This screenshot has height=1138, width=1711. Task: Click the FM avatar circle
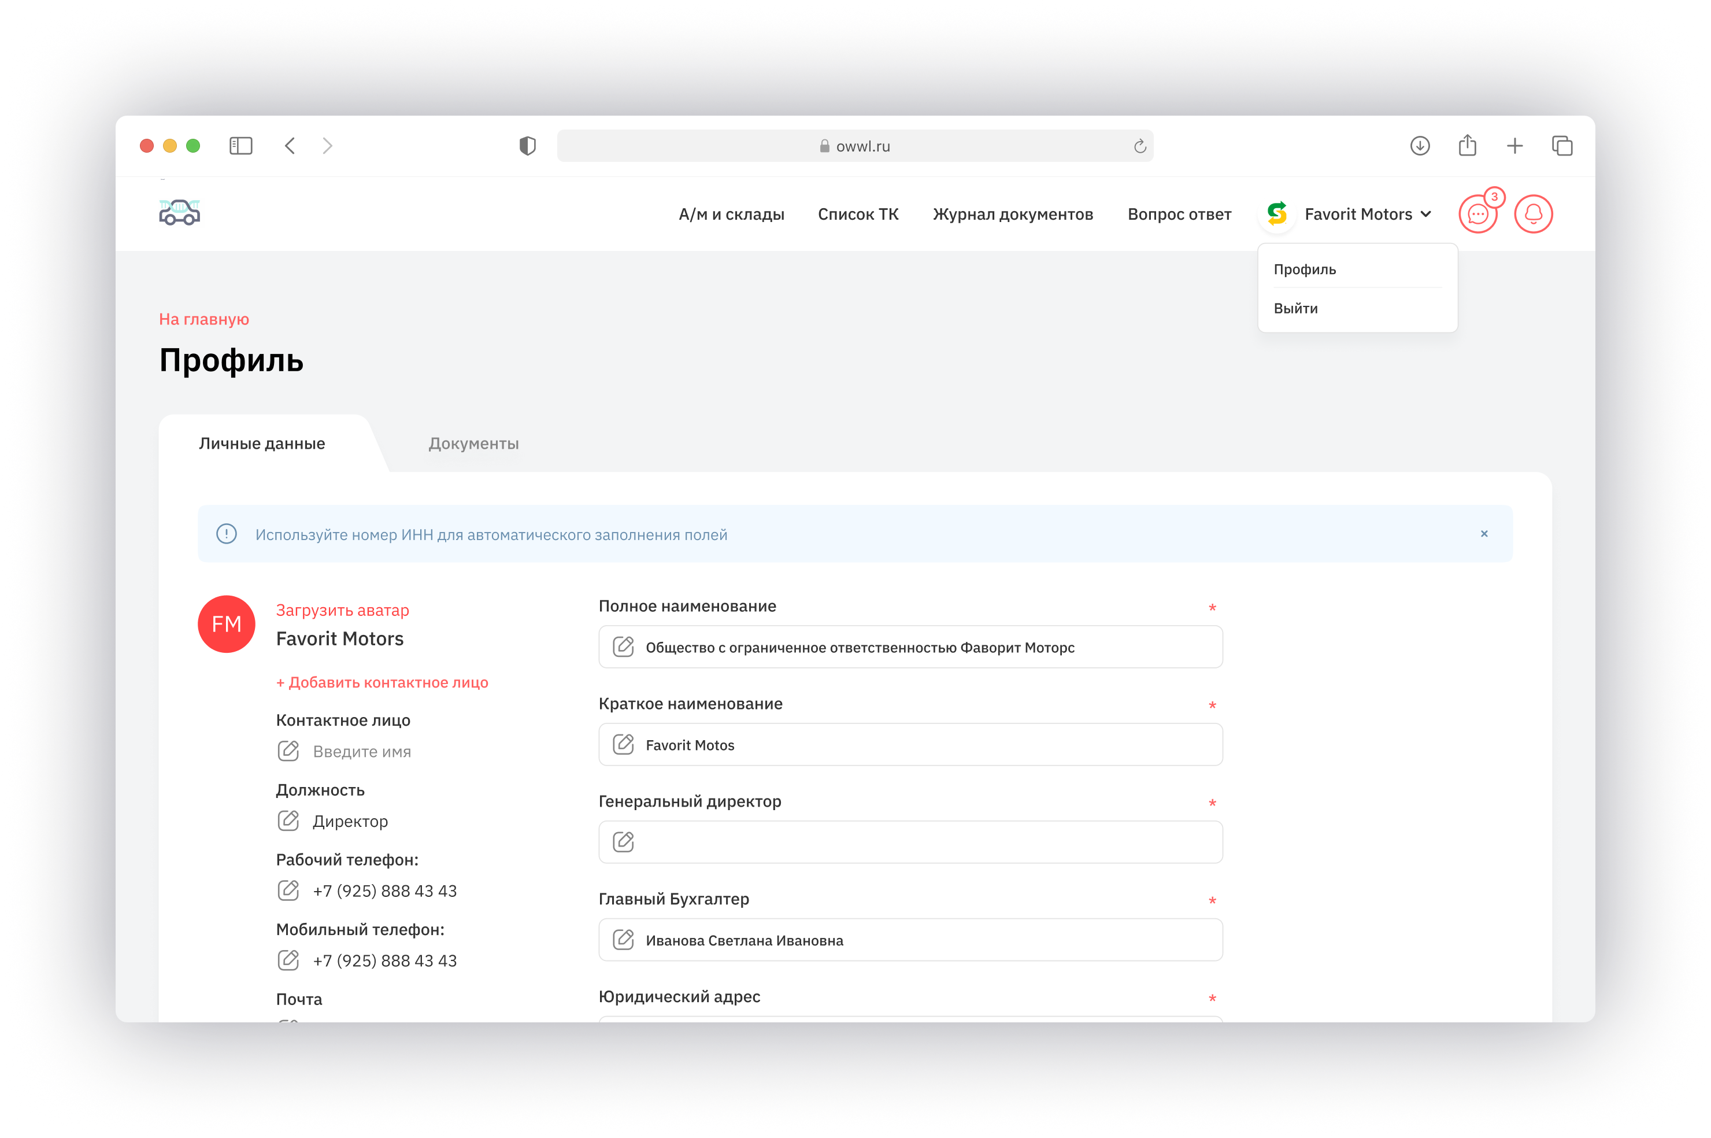[x=226, y=624]
